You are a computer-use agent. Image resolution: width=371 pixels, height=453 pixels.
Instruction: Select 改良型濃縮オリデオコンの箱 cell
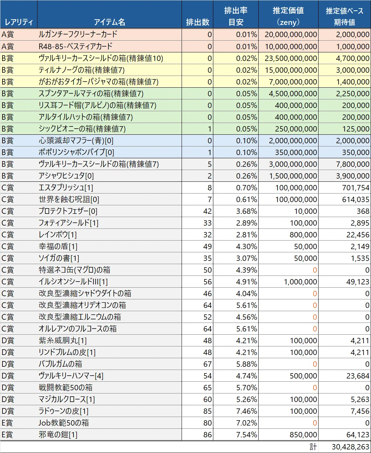coord(110,305)
